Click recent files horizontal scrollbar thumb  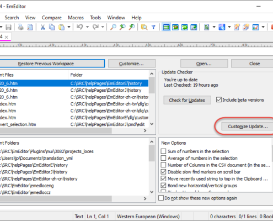(x=56, y=130)
